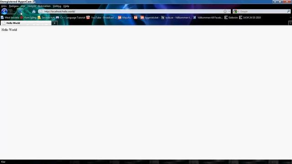Reload the page with the refresh button
The image size is (292, 164).
(x=20, y=11)
